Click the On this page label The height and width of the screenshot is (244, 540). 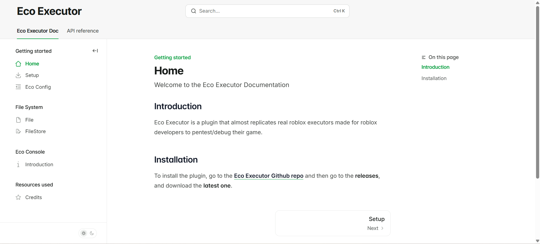tap(443, 57)
